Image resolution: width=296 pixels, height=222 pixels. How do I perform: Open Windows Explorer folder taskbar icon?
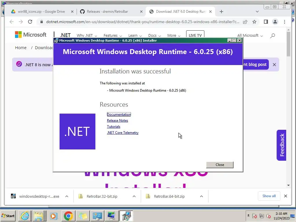point(39,216)
